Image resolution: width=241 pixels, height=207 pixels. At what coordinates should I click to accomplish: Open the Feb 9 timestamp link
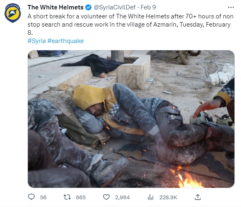point(148,7)
